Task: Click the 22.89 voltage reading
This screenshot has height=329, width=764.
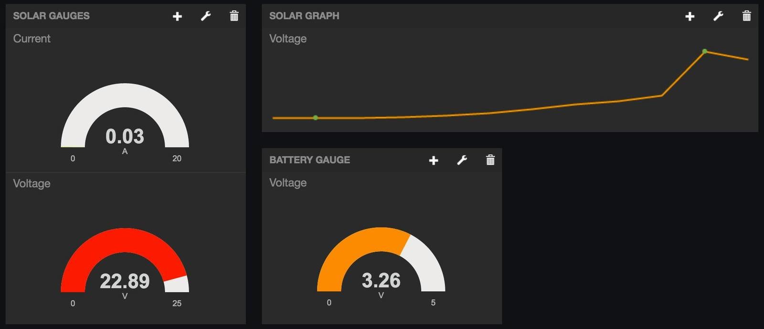Action: coord(125,281)
